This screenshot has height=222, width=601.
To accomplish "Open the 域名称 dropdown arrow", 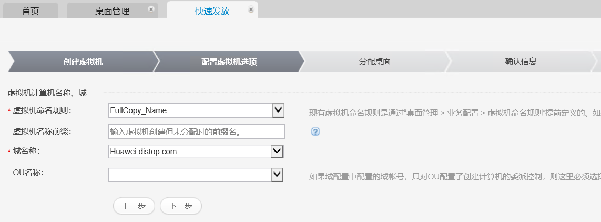I will click(277, 152).
